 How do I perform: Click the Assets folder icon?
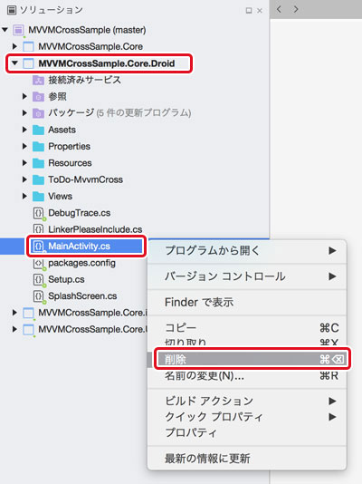(x=38, y=130)
